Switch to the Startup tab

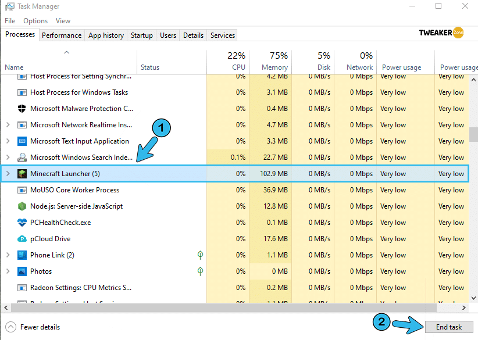pos(142,35)
